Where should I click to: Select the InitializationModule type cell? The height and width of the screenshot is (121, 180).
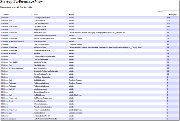(x=41, y=89)
